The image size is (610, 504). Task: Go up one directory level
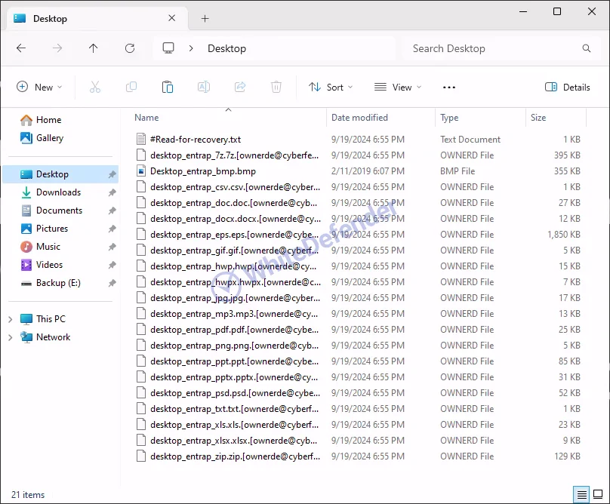94,48
